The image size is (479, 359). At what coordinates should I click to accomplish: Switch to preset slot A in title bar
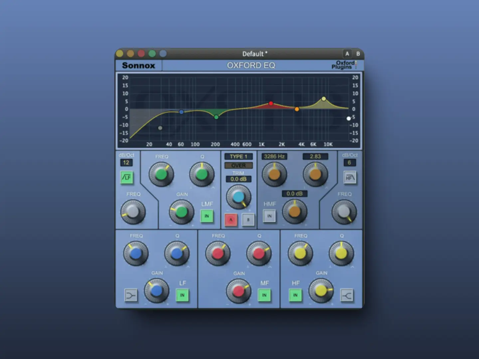[x=347, y=54]
